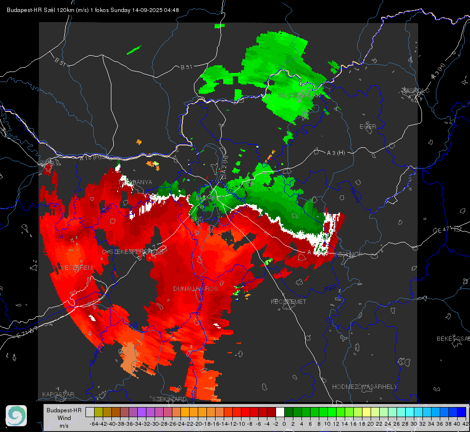Viewport: 470px width, 432px height.
Task: Click the BUDAPEST city label on the map
Action: coord(212,198)
